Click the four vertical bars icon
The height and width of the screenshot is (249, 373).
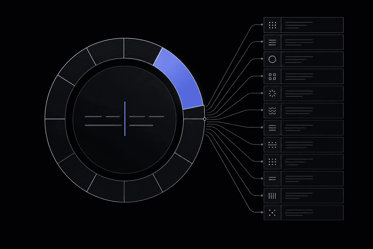click(272, 196)
